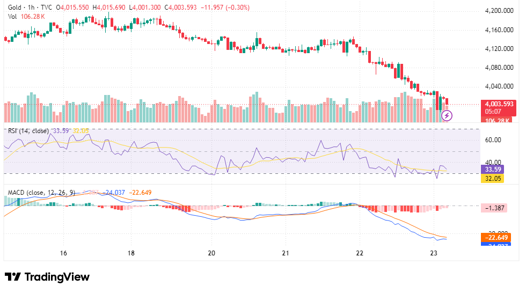Click the date label 22 on time axis
The height and width of the screenshot is (308, 526).
(360, 253)
